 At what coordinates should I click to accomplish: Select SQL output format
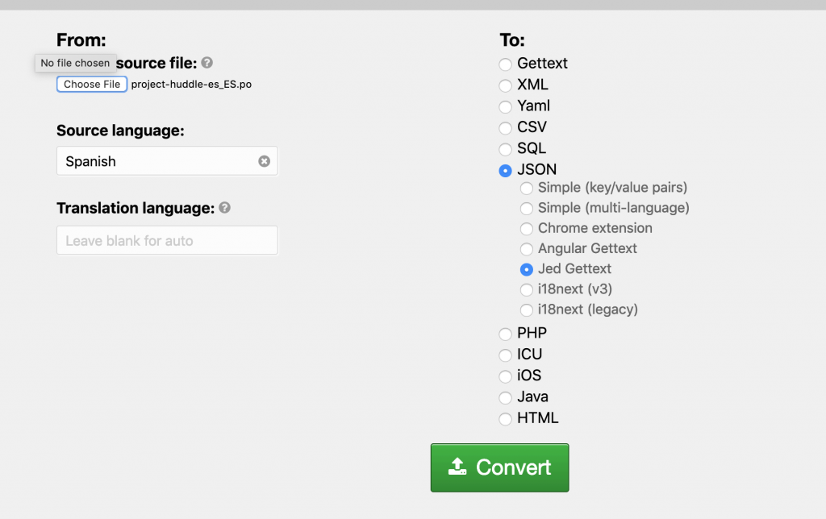pos(506,148)
